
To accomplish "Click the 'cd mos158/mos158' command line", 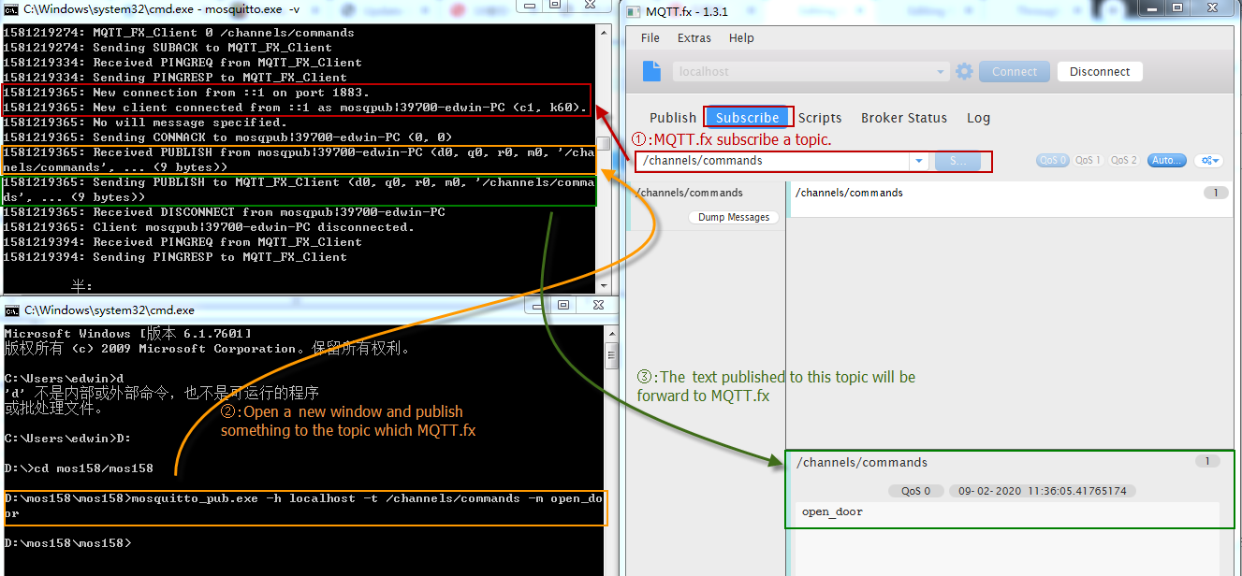I will coord(79,468).
